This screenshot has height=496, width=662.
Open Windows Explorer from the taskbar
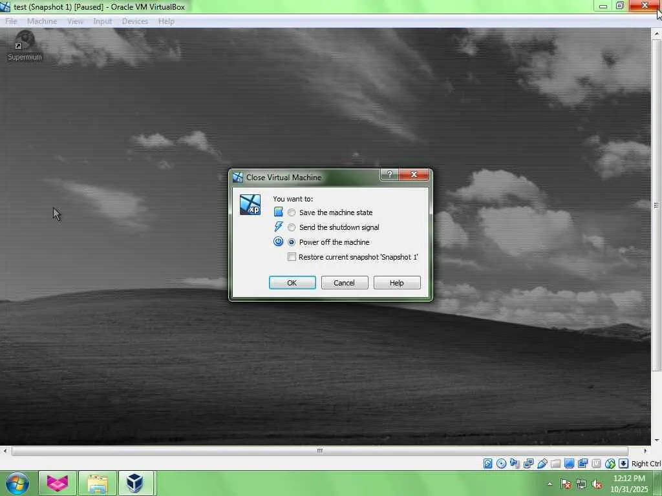[98, 483]
